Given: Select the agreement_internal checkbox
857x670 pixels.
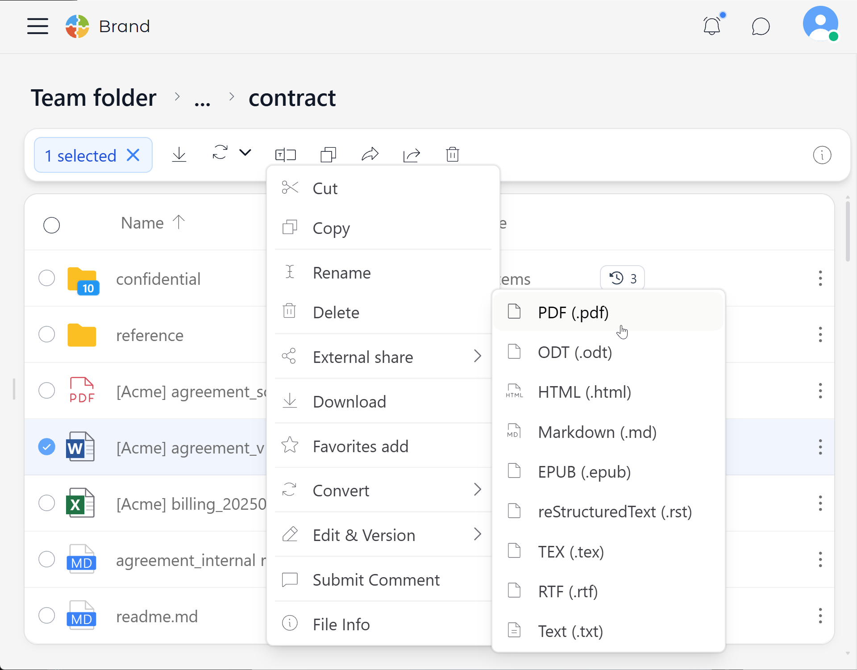Looking at the screenshot, I should (x=46, y=559).
